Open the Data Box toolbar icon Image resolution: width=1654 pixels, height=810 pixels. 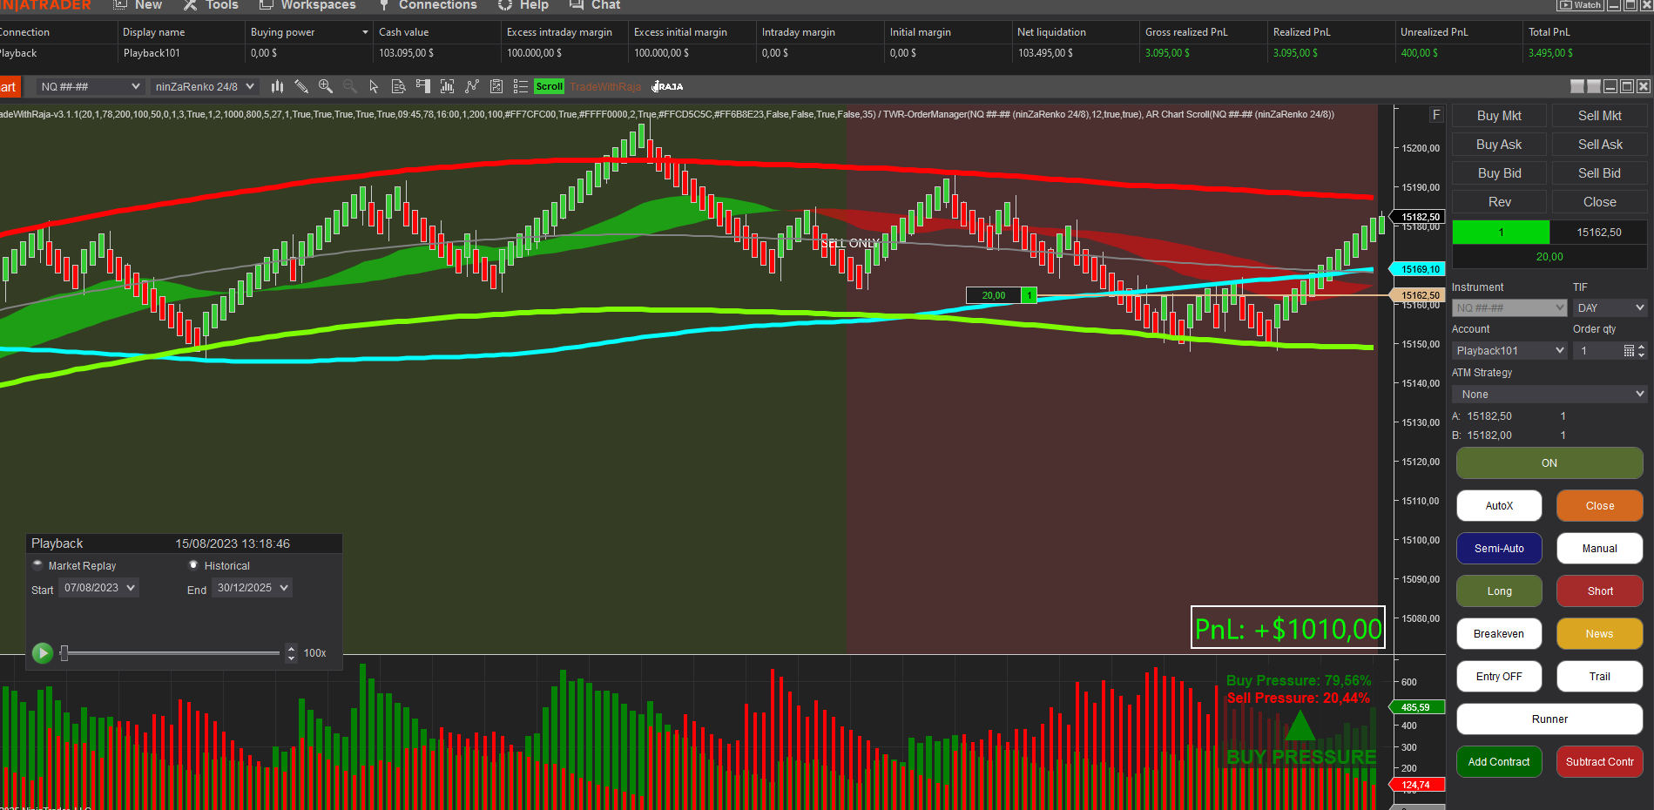click(398, 86)
